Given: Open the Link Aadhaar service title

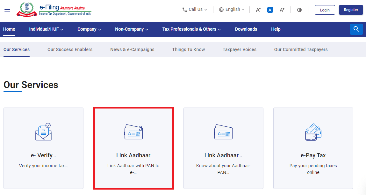Looking at the screenshot, I should point(133,155).
